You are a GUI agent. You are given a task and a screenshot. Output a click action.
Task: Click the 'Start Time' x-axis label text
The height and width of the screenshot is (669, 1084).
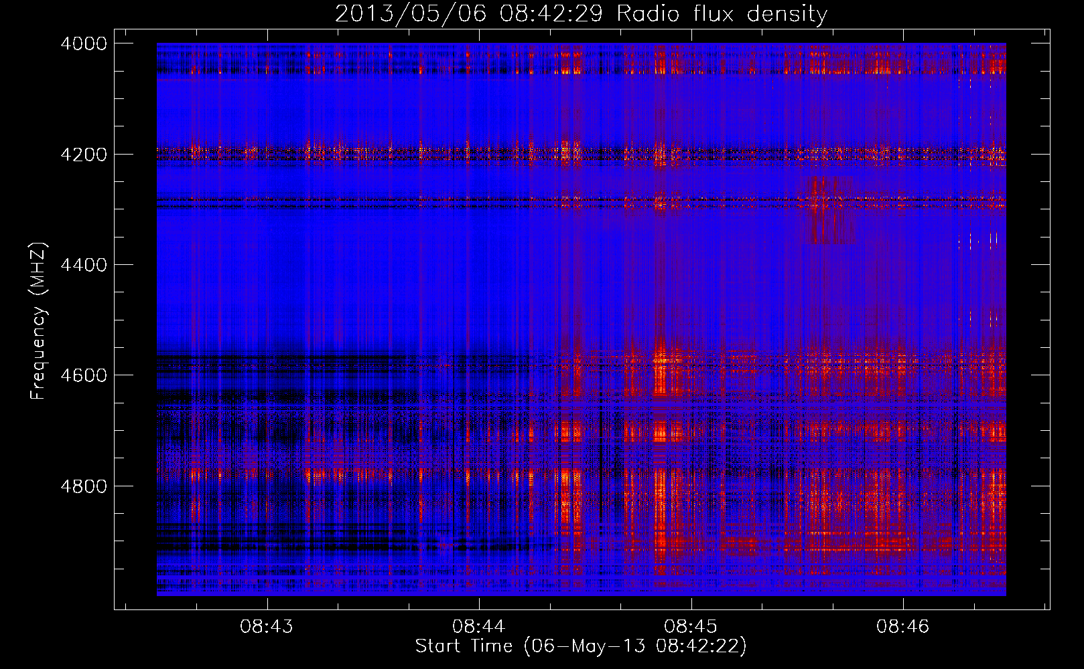point(464,646)
